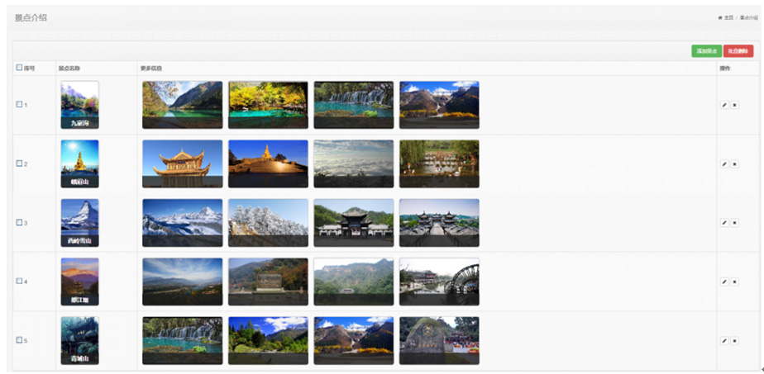This screenshot has height=374, width=764.
Task: Check the checkbox for row 1
Action: [19, 104]
